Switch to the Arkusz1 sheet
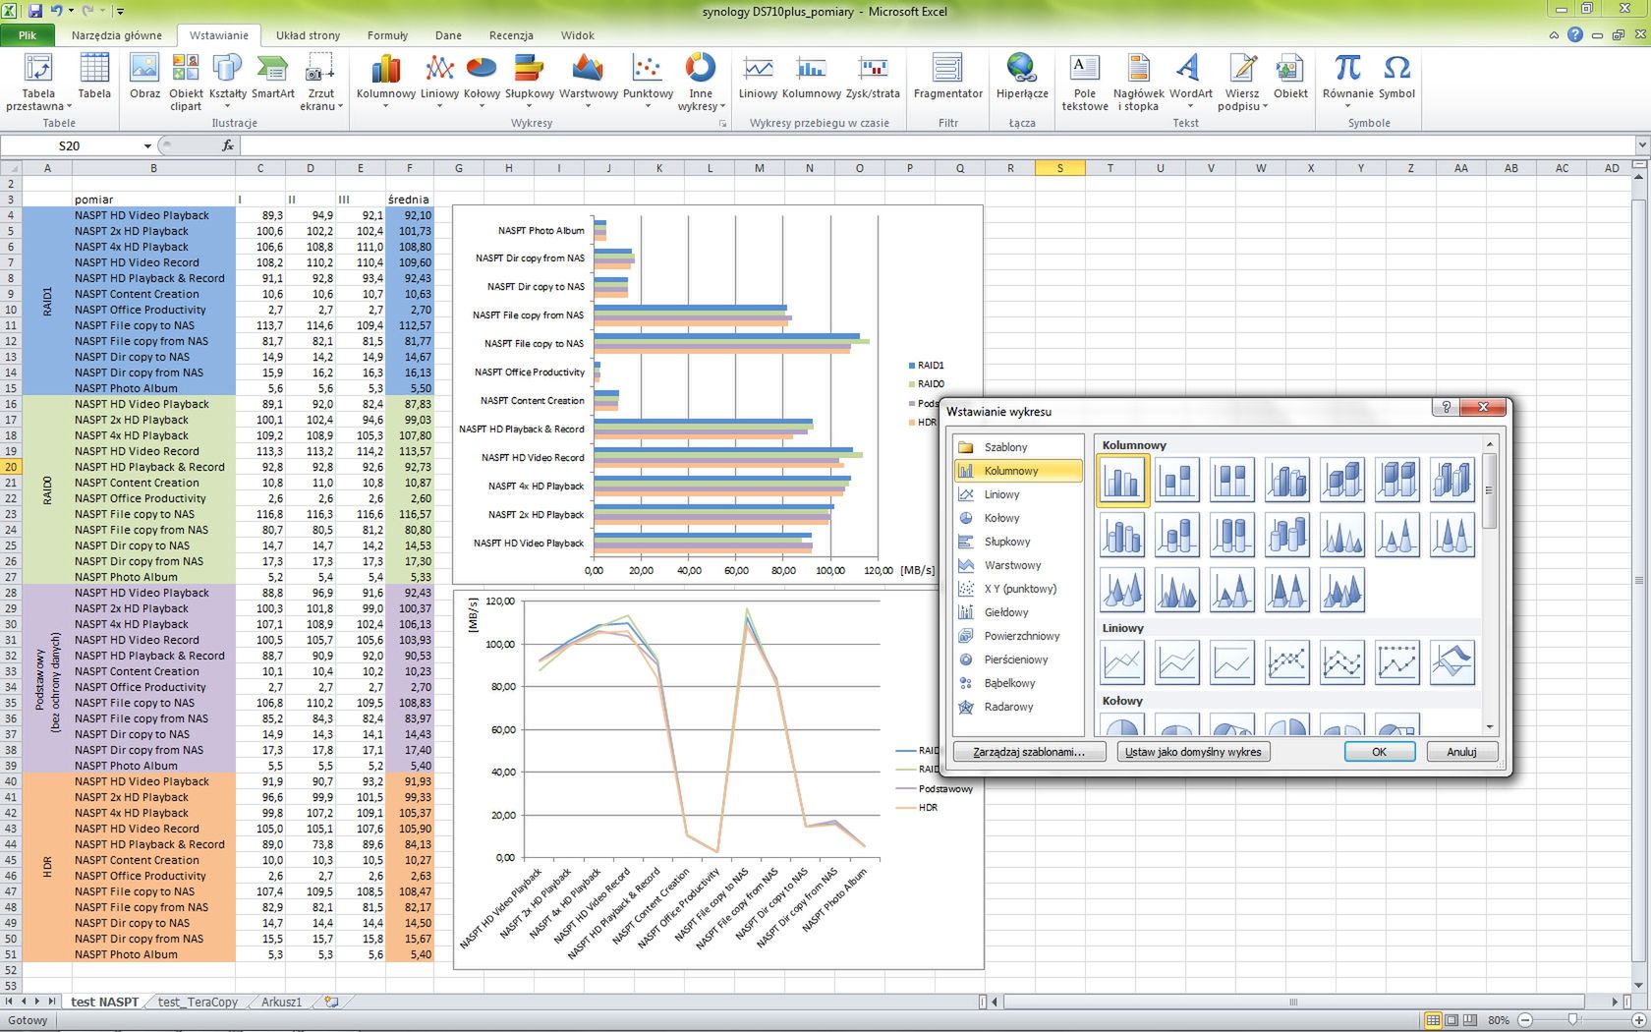Image resolution: width=1651 pixels, height=1032 pixels. click(x=282, y=1003)
